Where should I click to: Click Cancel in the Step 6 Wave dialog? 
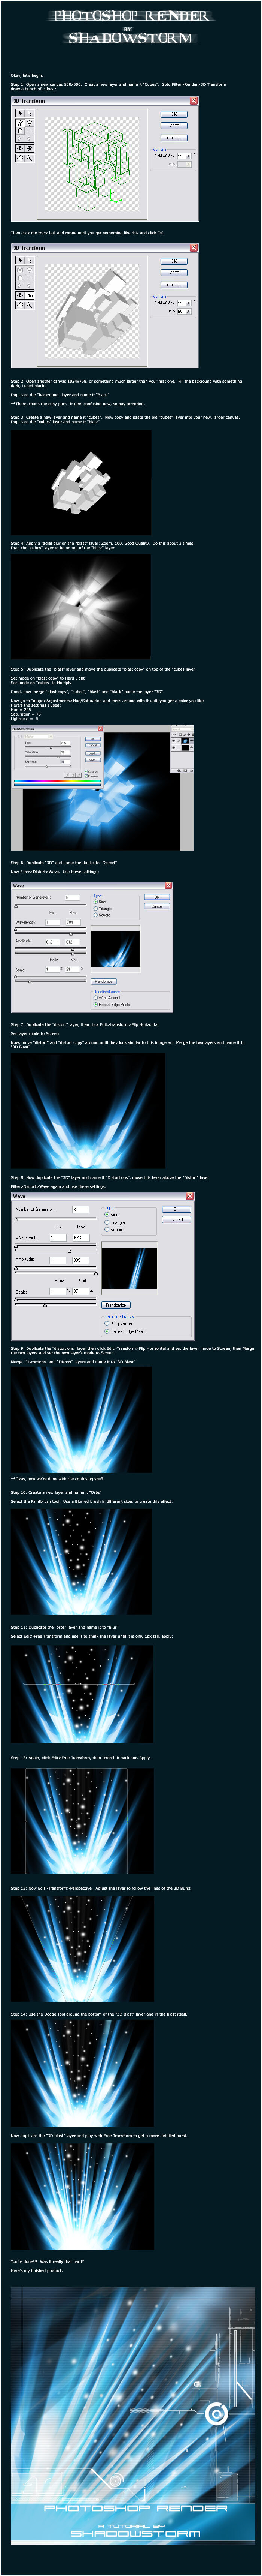157,906
